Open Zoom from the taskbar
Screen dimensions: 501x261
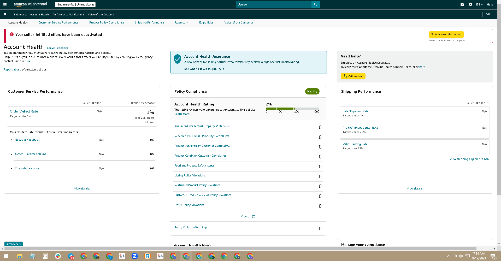click(x=134, y=256)
